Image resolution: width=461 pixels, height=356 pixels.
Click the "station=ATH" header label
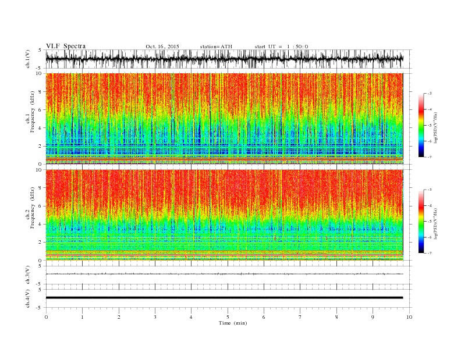coord(216,47)
